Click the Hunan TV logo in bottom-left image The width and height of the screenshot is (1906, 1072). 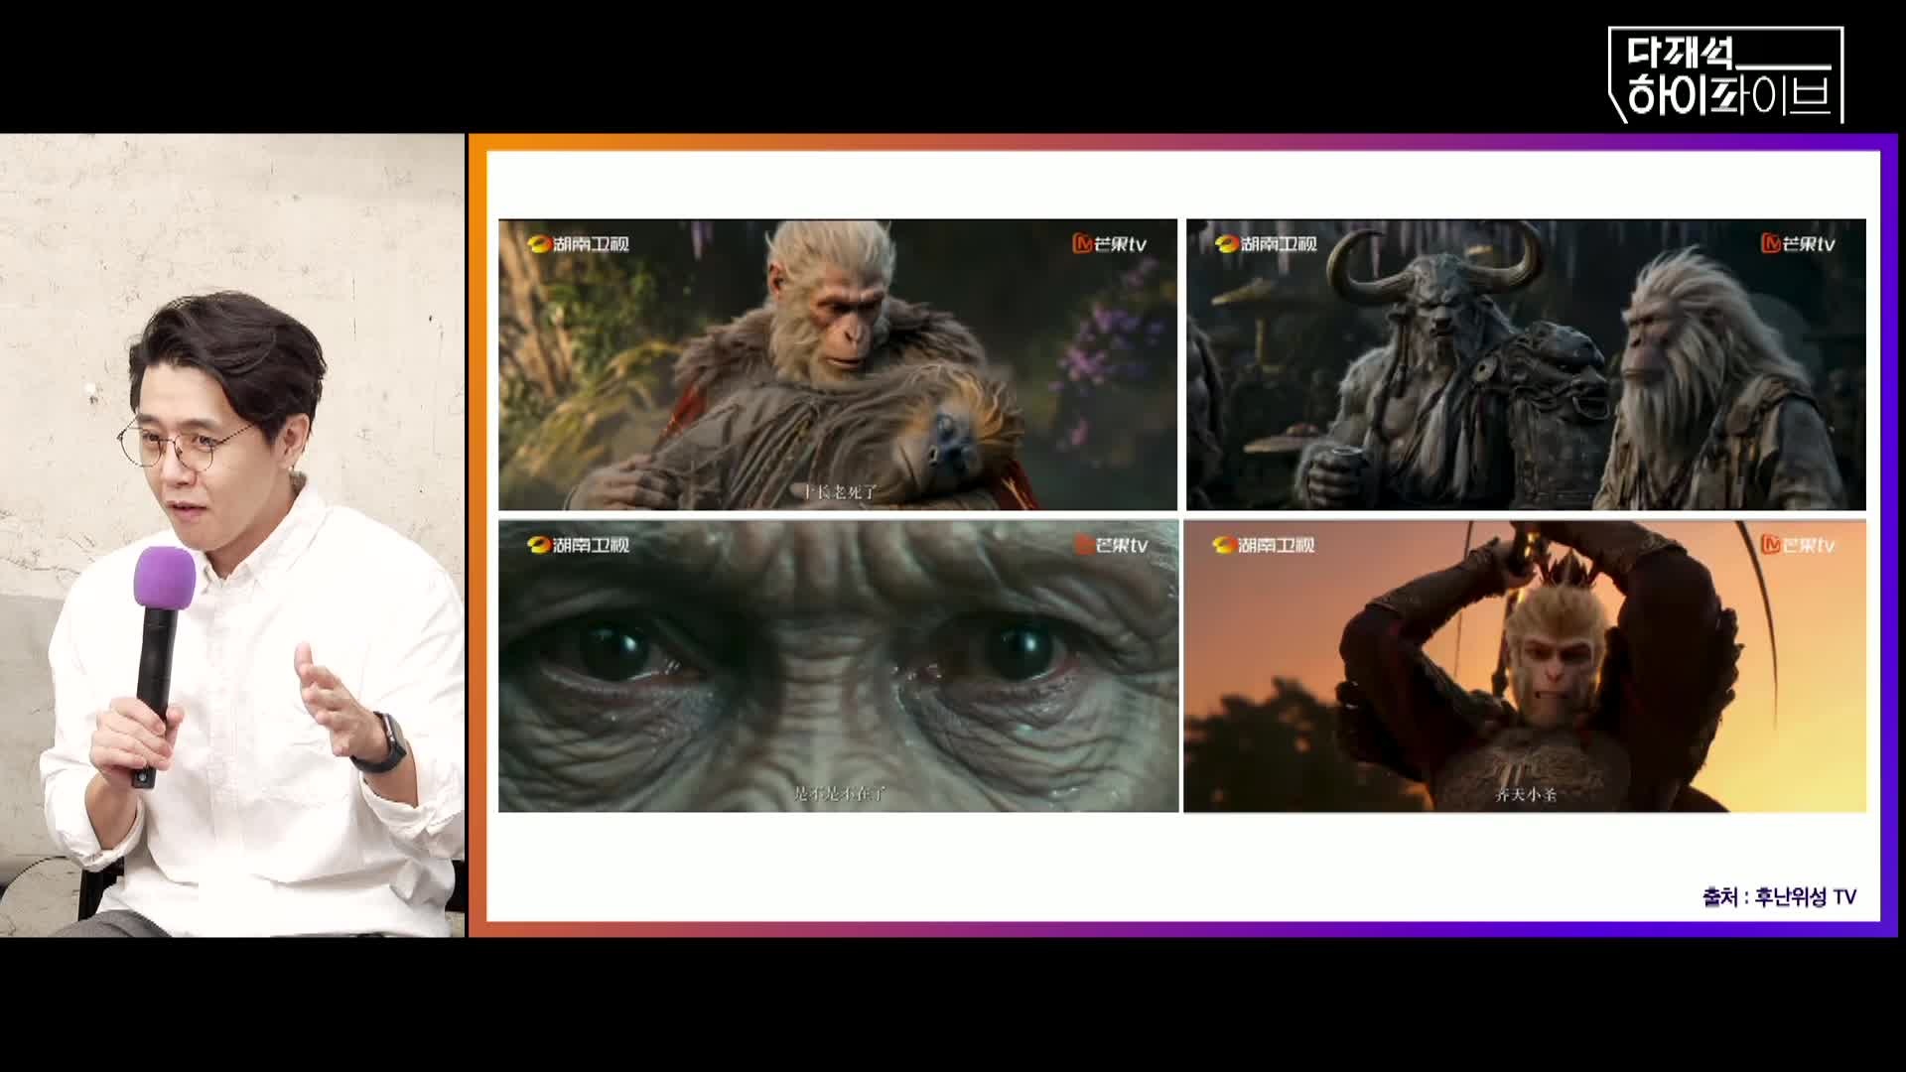(578, 544)
